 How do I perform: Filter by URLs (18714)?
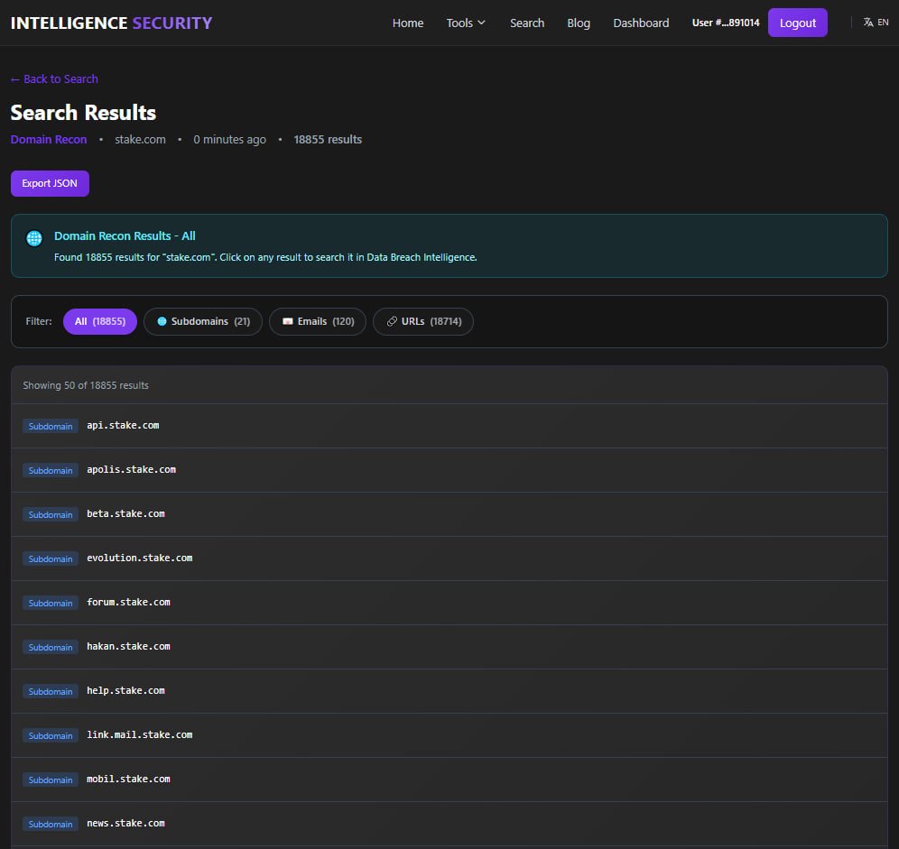(x=423, y=321)
